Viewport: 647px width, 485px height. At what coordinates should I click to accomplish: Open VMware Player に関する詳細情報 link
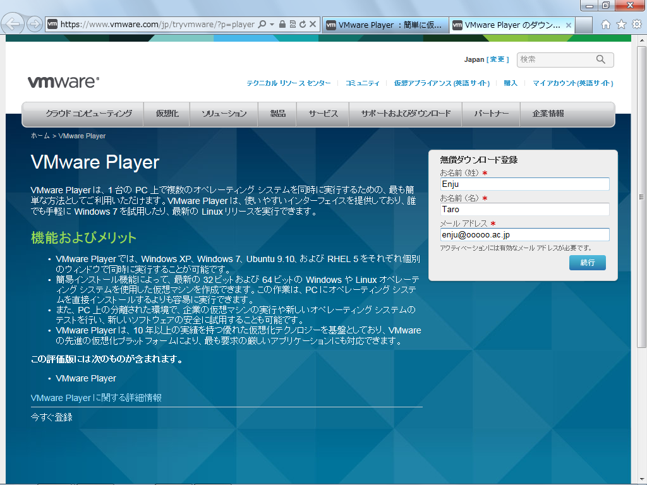(96, 398)
